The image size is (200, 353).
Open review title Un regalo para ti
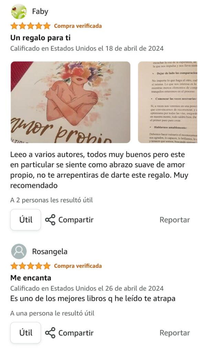pos(41,38)
